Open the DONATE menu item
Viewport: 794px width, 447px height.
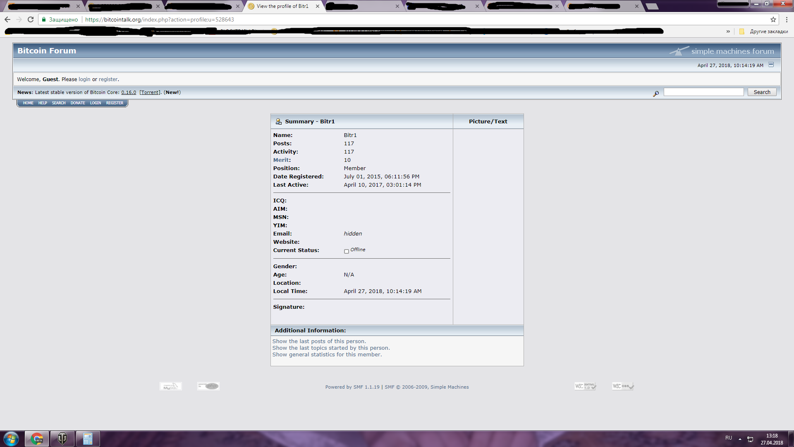(78, 103)
